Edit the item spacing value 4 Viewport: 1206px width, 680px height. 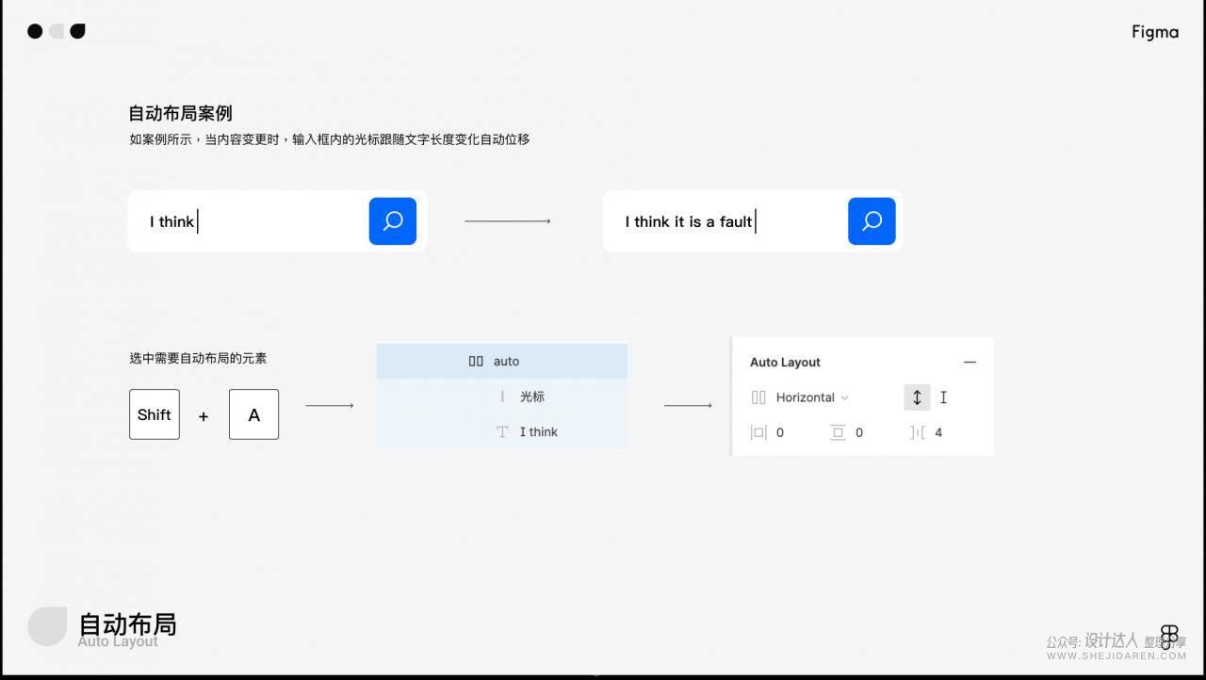pos(938,432)
